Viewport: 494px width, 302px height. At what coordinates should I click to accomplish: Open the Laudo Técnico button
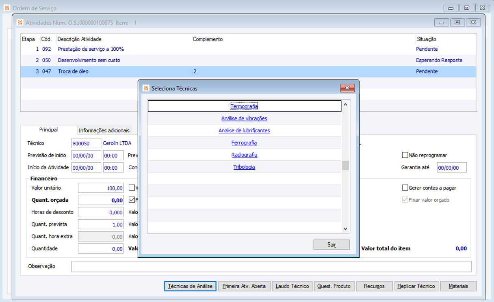click(292, 286)
